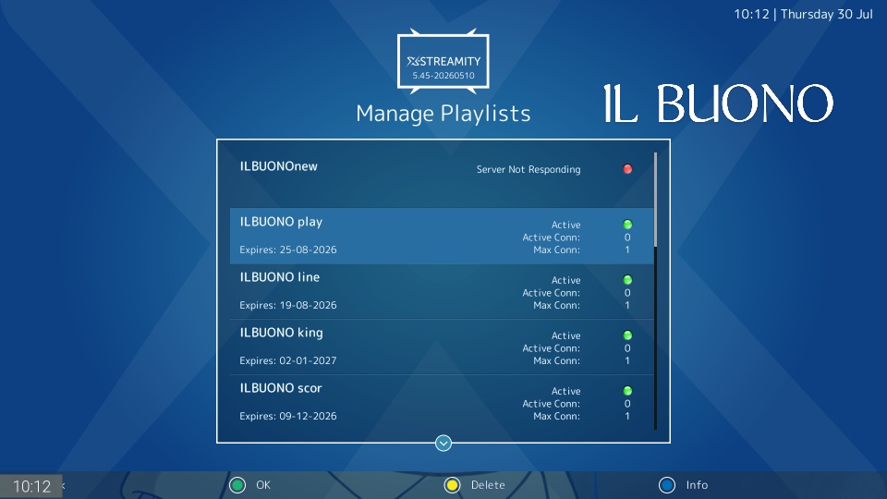887x499 pixels.
Task: Click 'Expires: 02-01-2027' text
Action: point(288,360)
